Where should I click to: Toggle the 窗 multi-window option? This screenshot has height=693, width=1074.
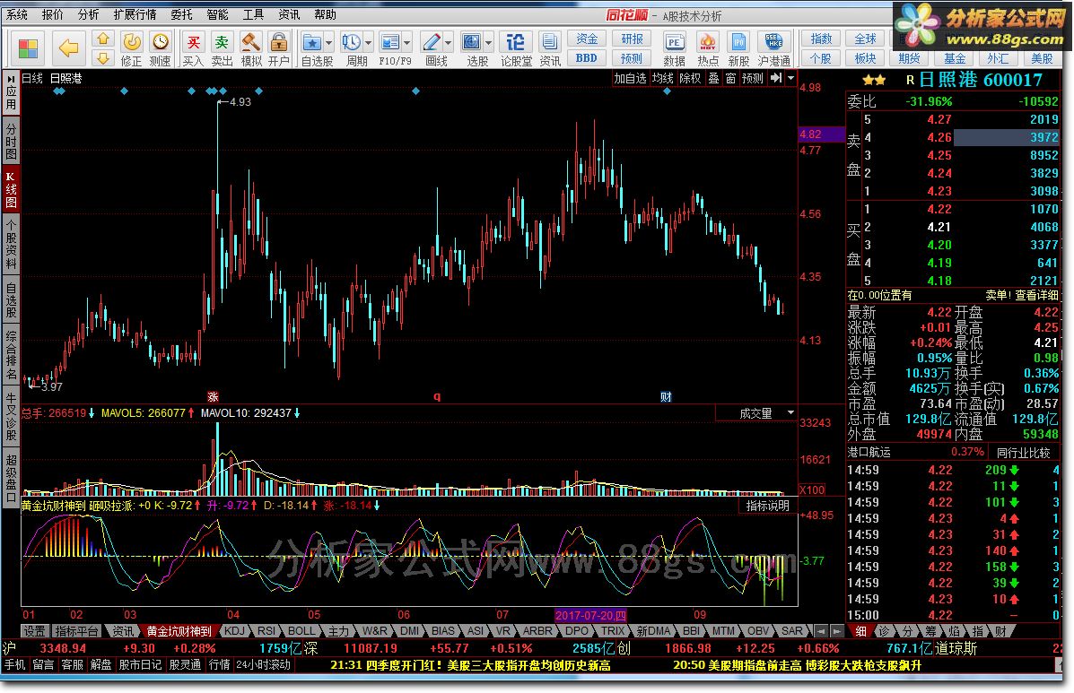pos(731,79)
